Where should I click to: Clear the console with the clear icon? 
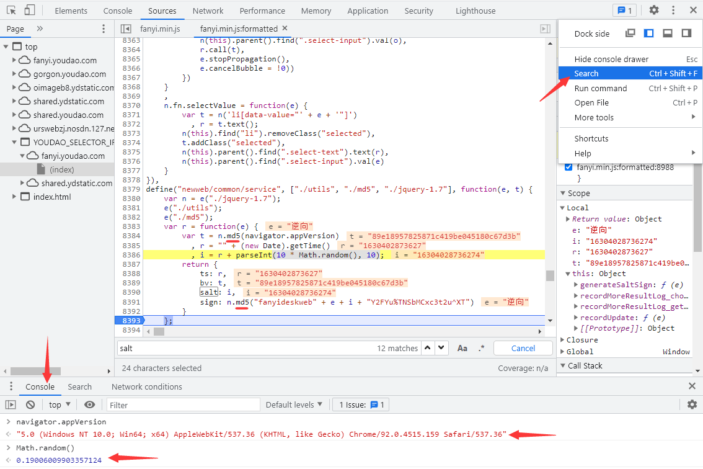(30, 404)
